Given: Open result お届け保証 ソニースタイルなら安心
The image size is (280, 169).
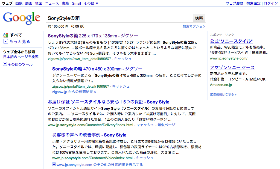Looking at the screenshot, I should tap(109, 102).
